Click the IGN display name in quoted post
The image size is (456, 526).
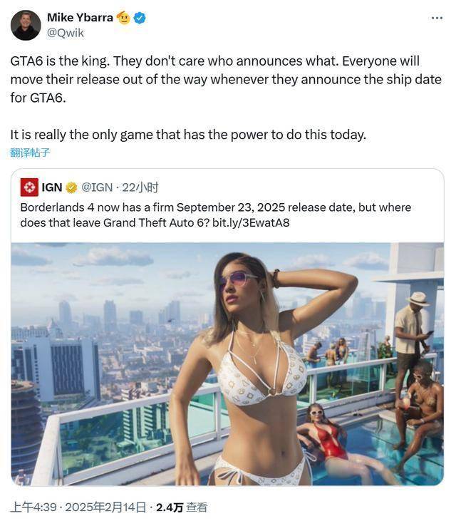[x=51, y=187]
